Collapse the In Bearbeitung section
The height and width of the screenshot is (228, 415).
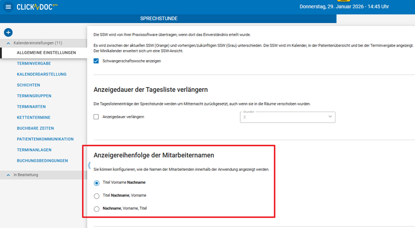pos(8,175)
